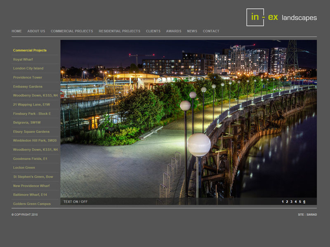View the Goodmans Fields, E1 project

pos(30,158)
